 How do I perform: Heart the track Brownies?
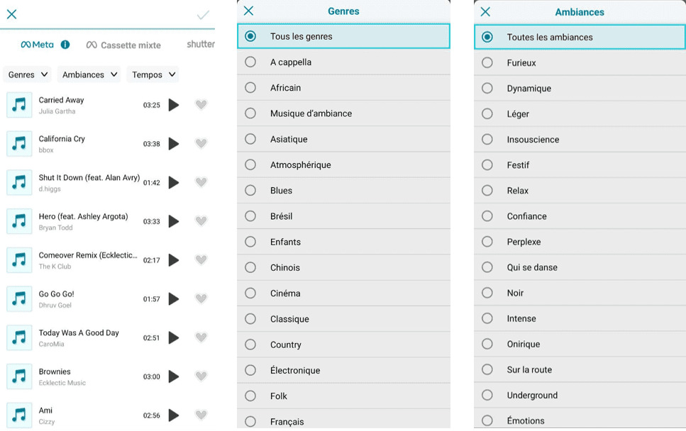pyautogui.click(x=201, y=376)
